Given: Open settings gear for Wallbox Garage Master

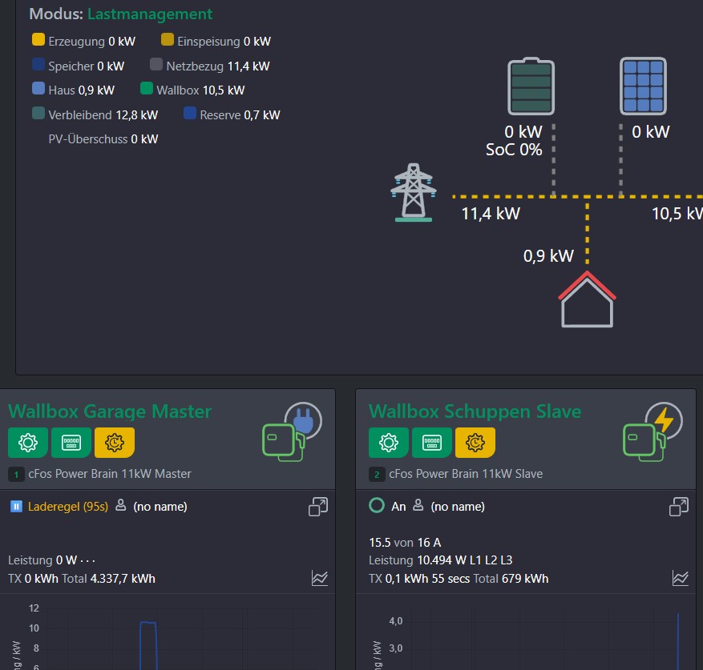Looking at the screenshot, I should 28,443.
